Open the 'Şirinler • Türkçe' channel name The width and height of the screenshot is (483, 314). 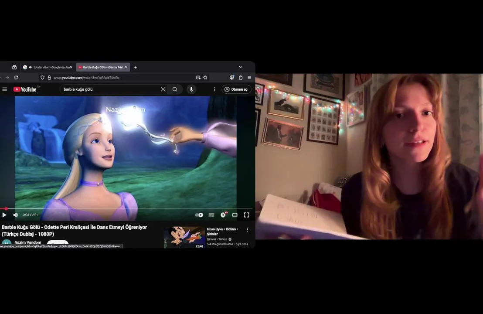(x=217, y=239)
